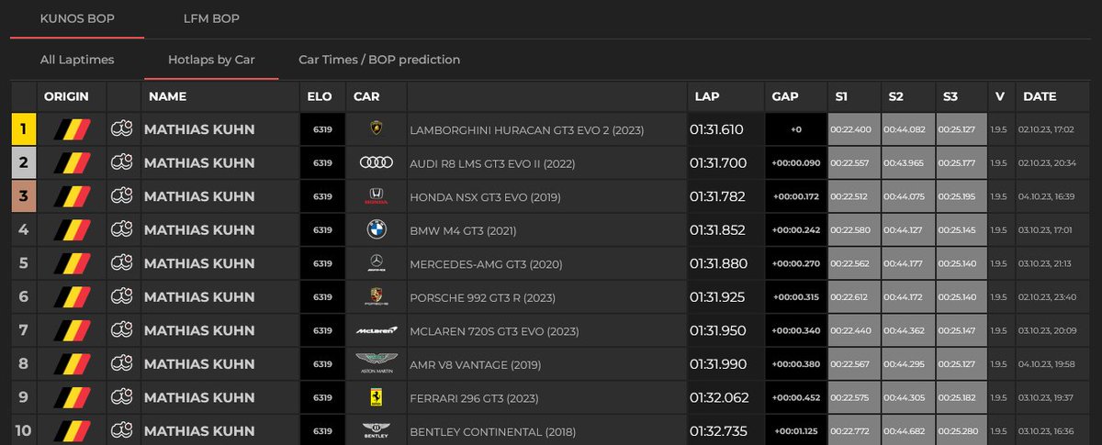The image size is (1102, 445).
Task: Click the team icon in Porsche row
Action: click(122, 296)
